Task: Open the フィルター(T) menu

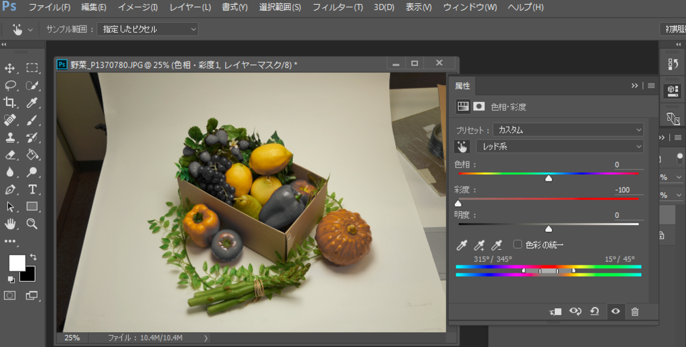Action: click(338, 7)
